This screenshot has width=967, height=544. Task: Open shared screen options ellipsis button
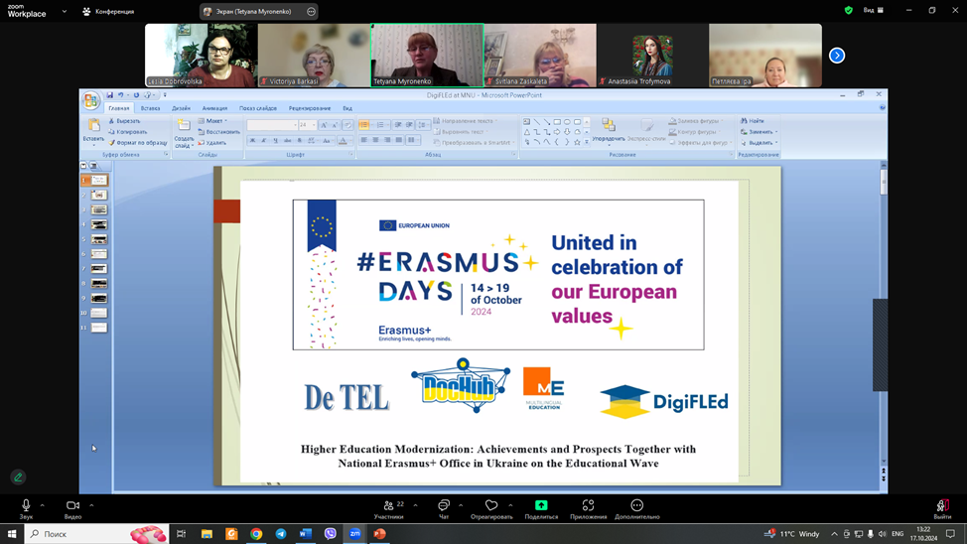(x=311, y=12)
